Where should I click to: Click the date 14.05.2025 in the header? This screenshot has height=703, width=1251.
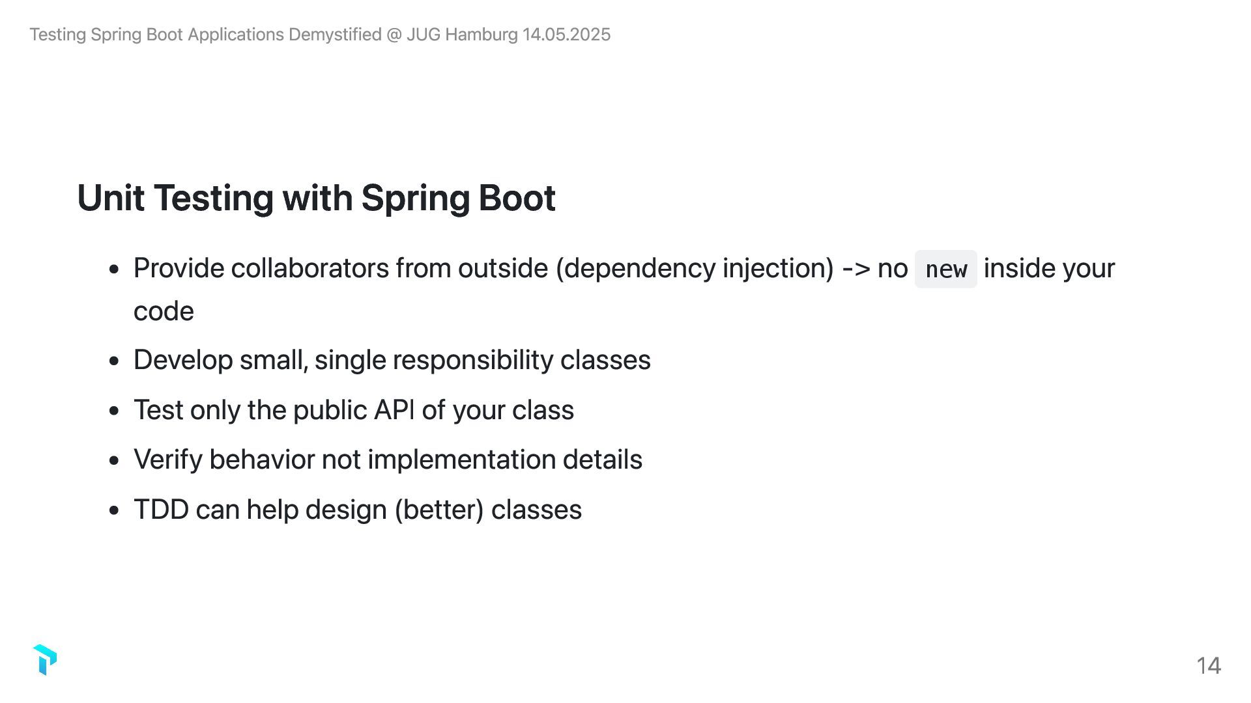(x=566, y=34)
